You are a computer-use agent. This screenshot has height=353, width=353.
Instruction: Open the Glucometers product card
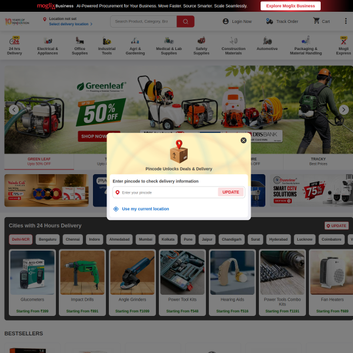tap(32, 282)
